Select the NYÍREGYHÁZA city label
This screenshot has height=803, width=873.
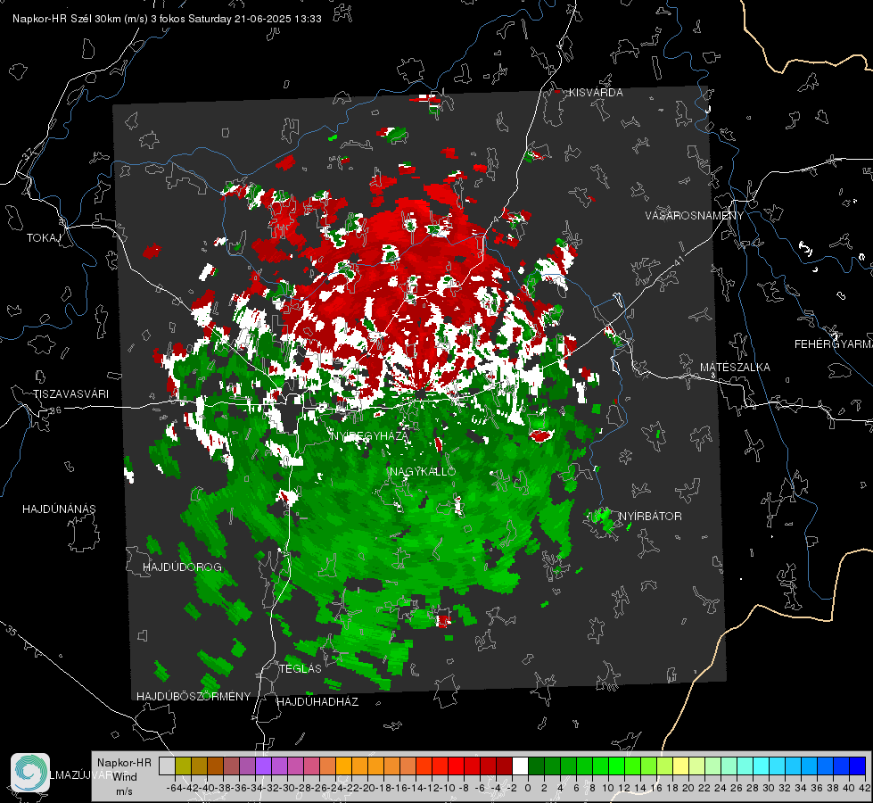coord(369,435)
